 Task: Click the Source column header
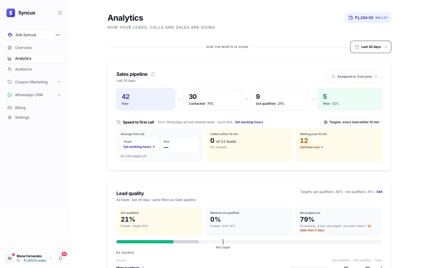point(121,260)
